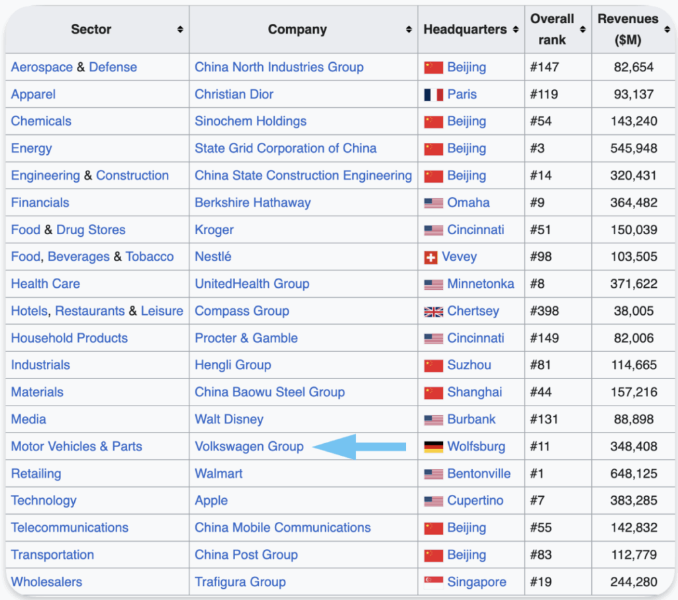Open the Volkswagen Group company link
The image size is (678, 600).
[249, 447]
